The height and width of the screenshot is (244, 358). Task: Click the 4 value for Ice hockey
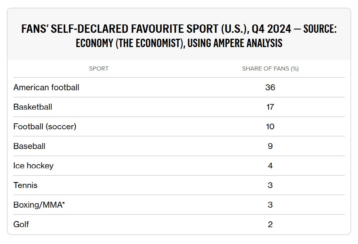(x=270, y=166)
